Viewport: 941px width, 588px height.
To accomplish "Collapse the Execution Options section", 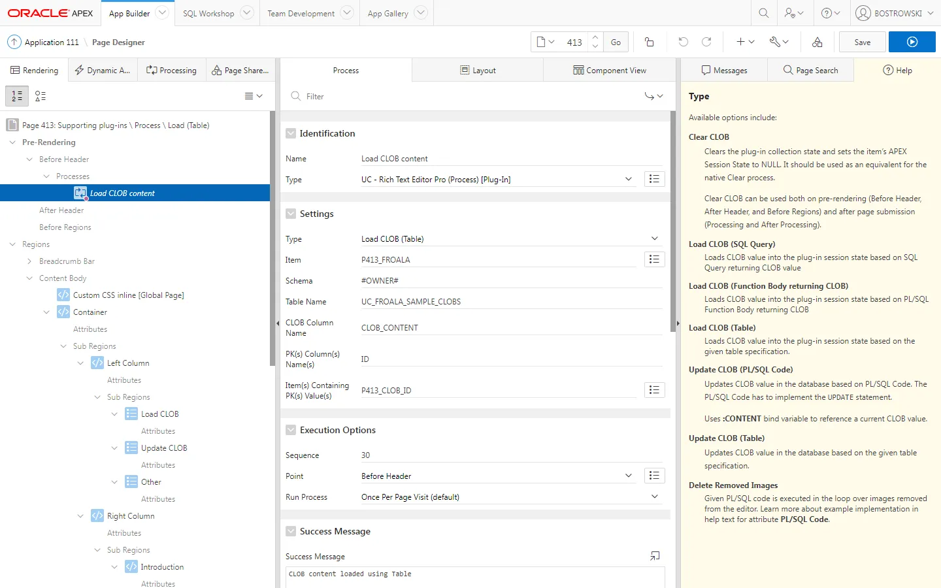I will click(x=291, y=430).
